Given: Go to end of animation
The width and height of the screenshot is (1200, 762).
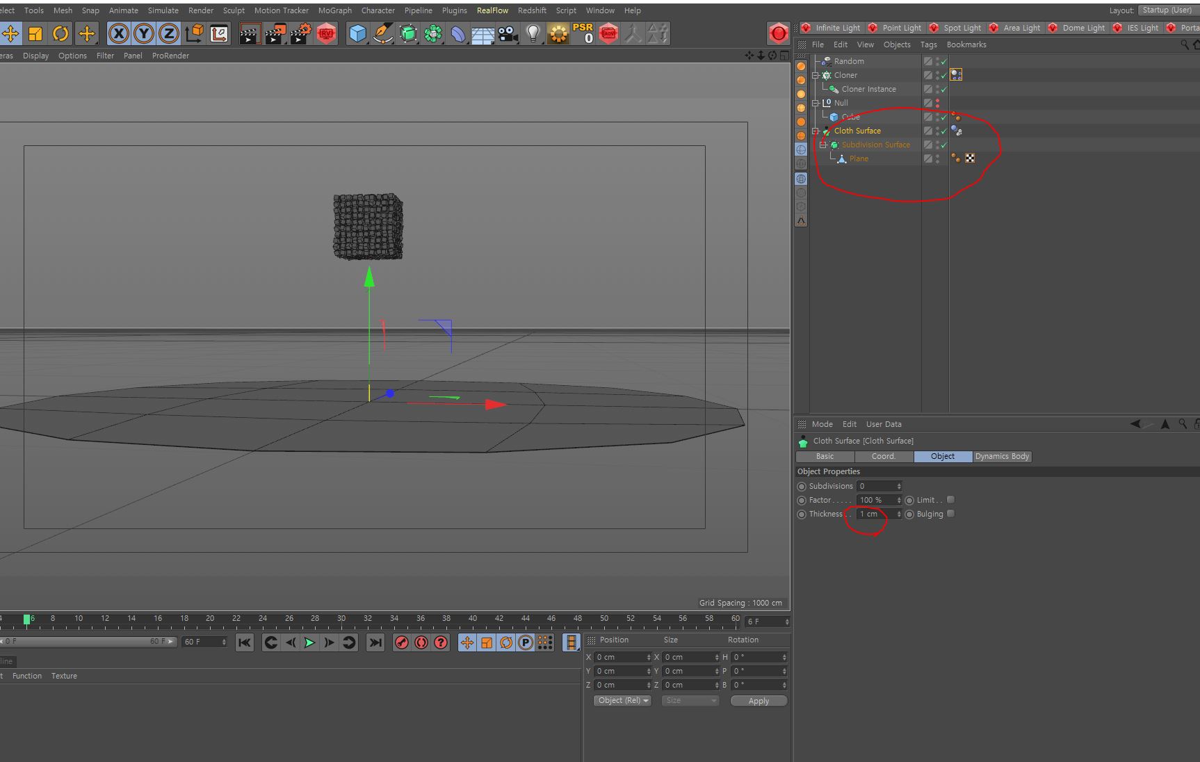Looking at the screenshot, I should (375, 642).
